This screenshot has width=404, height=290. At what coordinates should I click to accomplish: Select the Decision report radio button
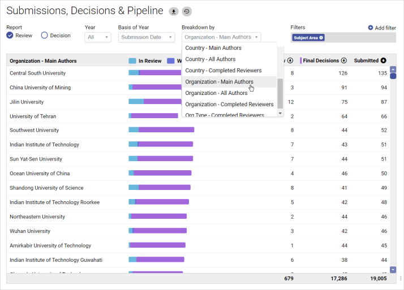pyautogui.click(x=45, y=36)
